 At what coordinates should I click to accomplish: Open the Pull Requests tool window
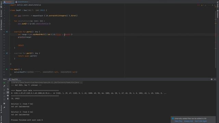click(1, 25)
